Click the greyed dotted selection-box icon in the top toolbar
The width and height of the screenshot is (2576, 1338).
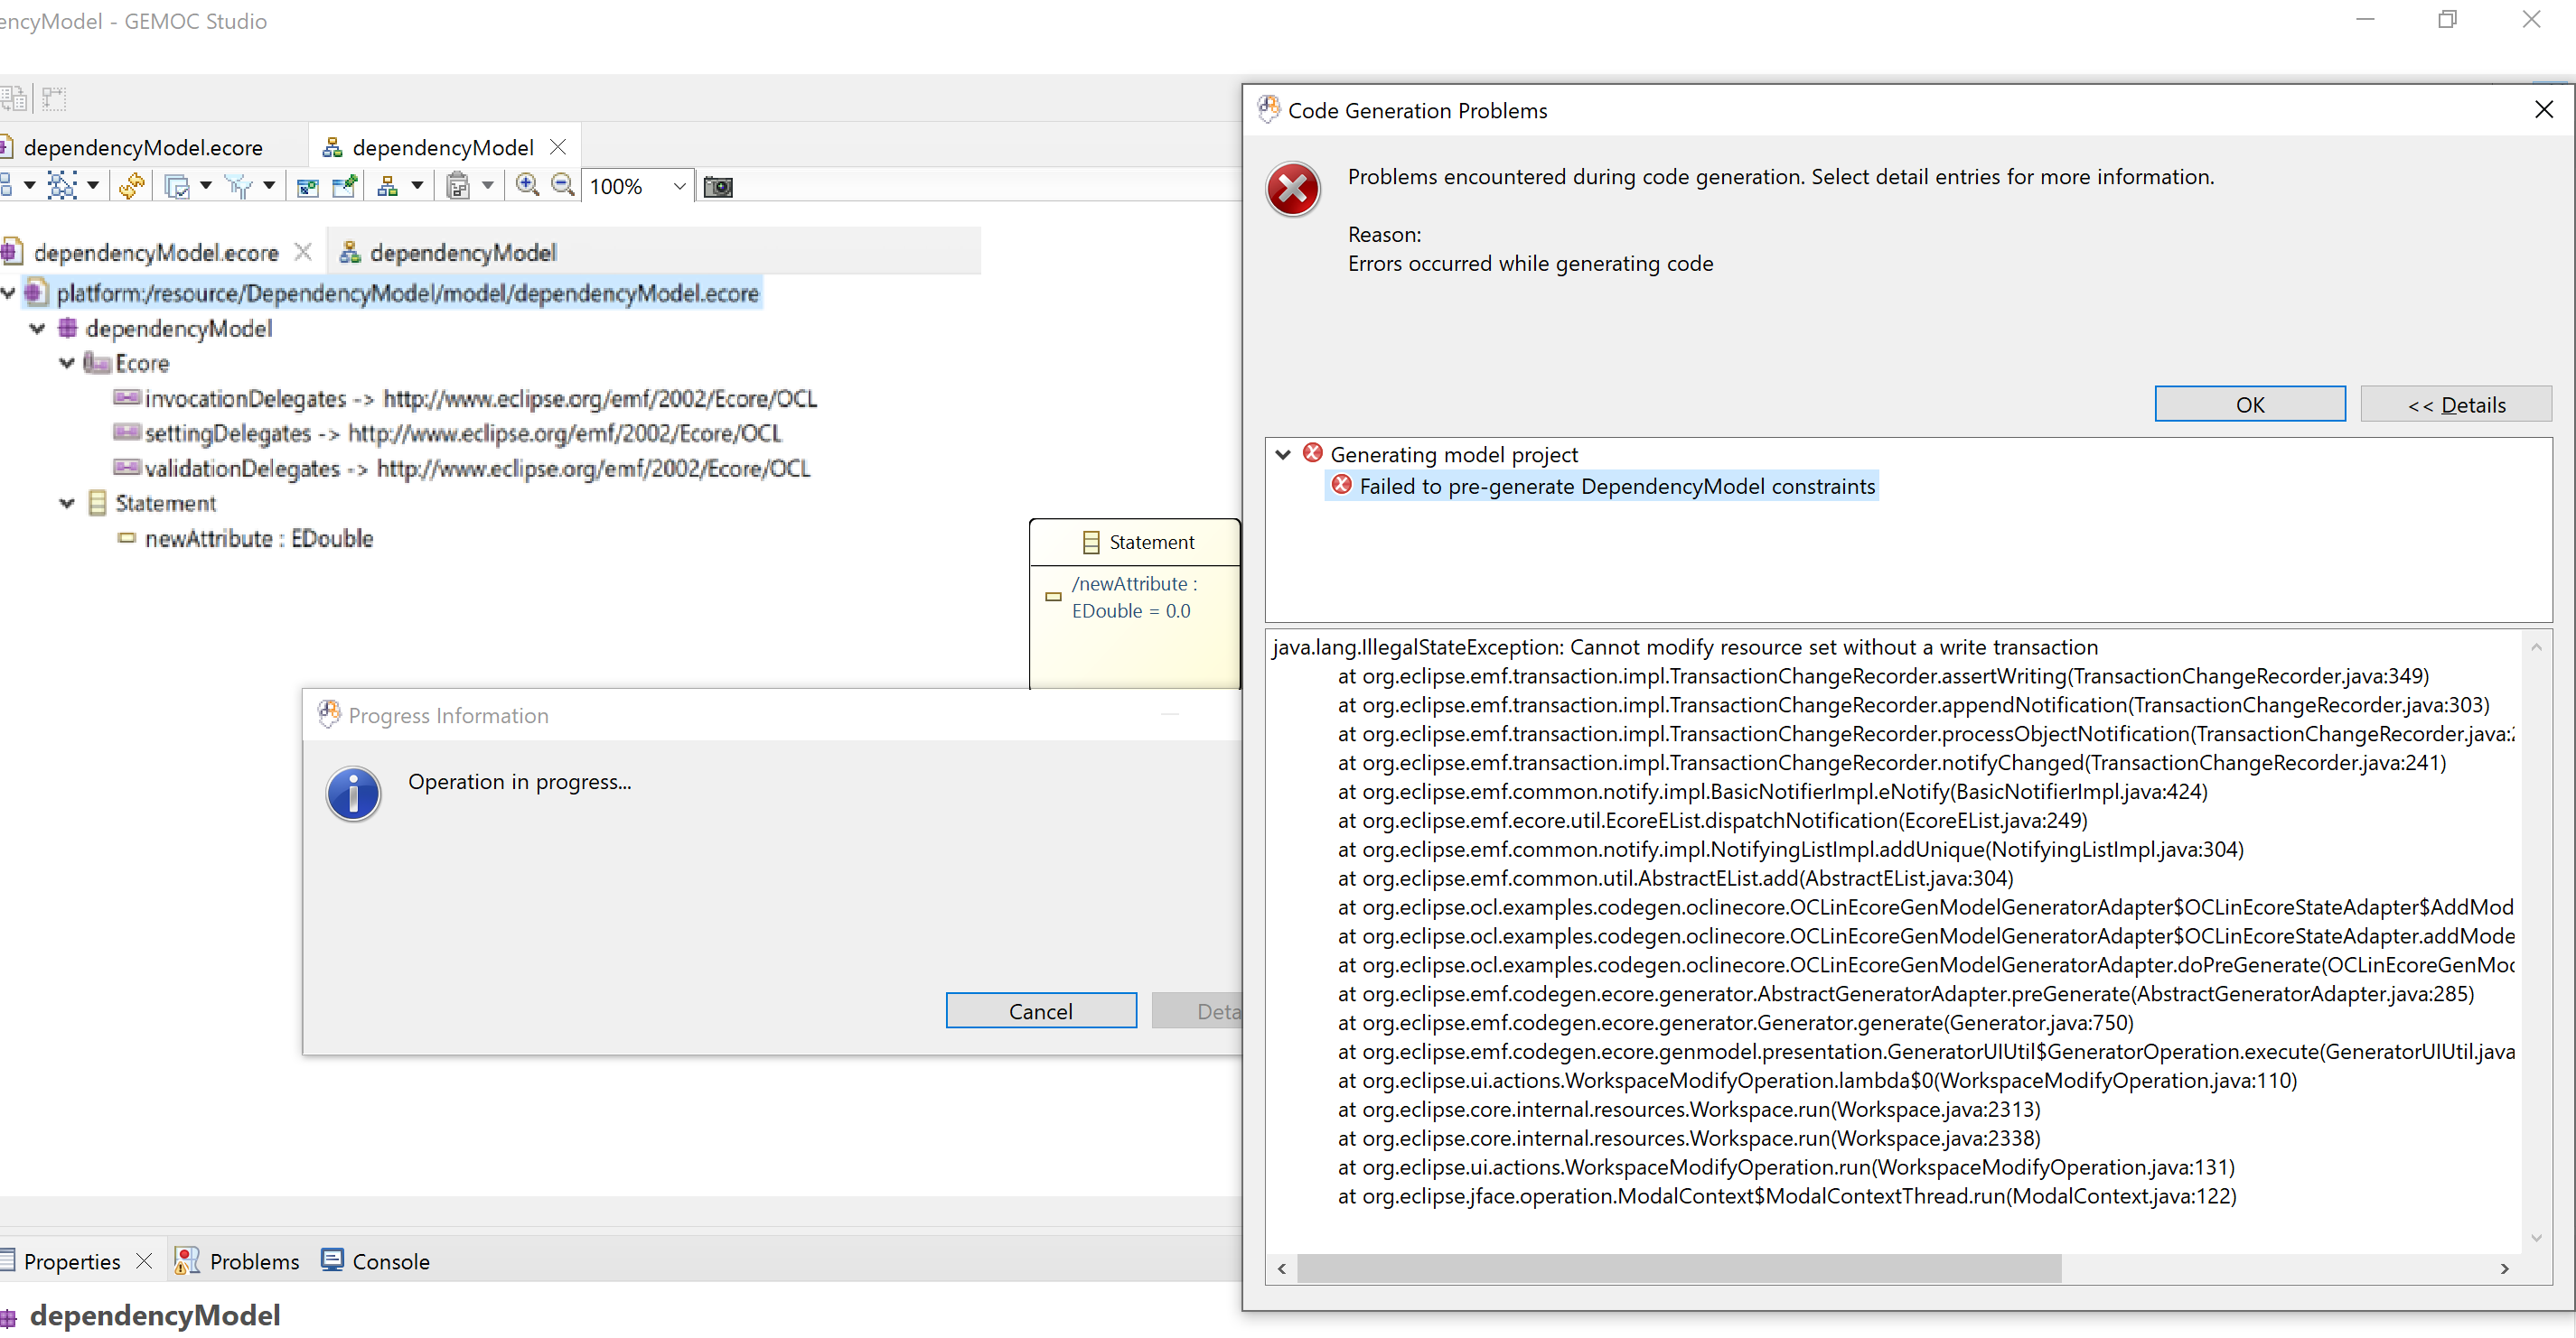point(54,98)
